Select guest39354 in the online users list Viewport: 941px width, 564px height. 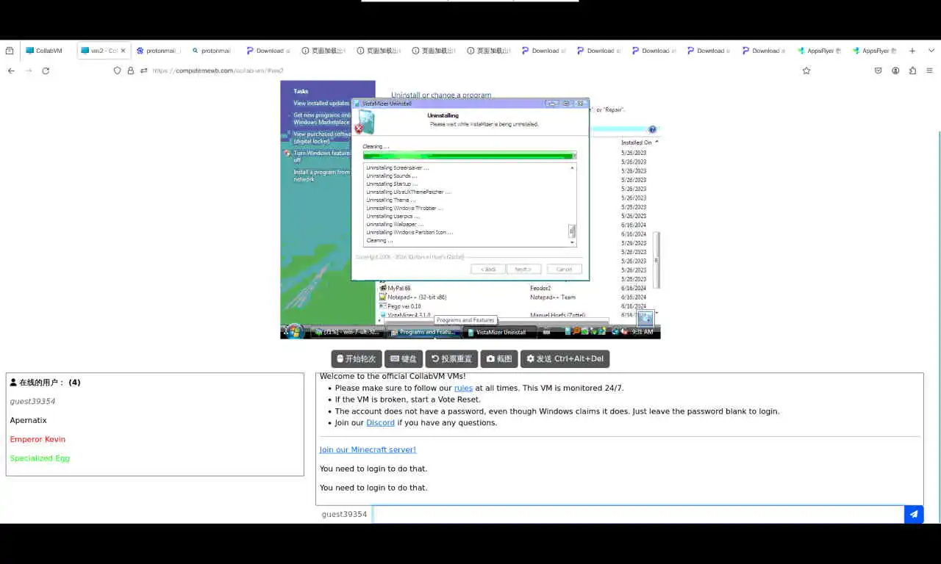tap(32, 401)
